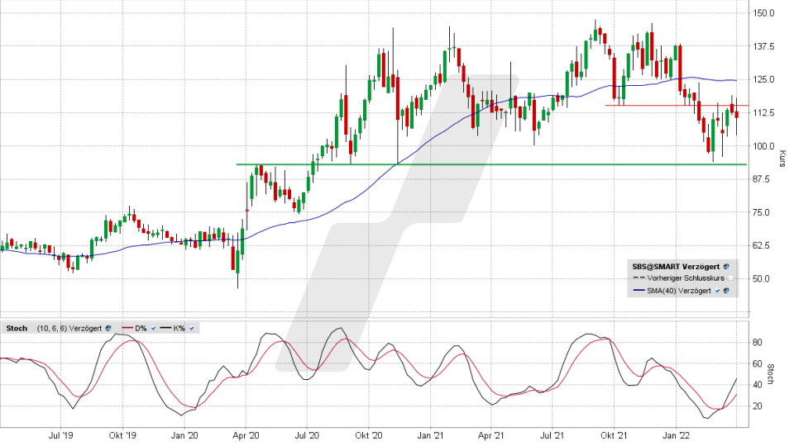The width and height of the screenshot is (794, 446).
Task: Click delayed-data clock icon beside SBS@SMART Verzögert
Action: (x=726, y=267)
